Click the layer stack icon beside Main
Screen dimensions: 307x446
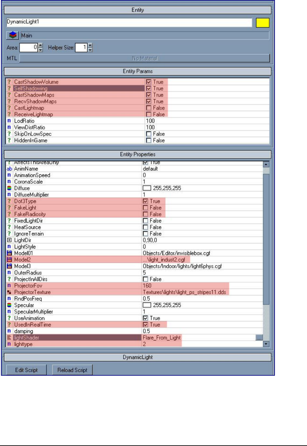(13, 35)
